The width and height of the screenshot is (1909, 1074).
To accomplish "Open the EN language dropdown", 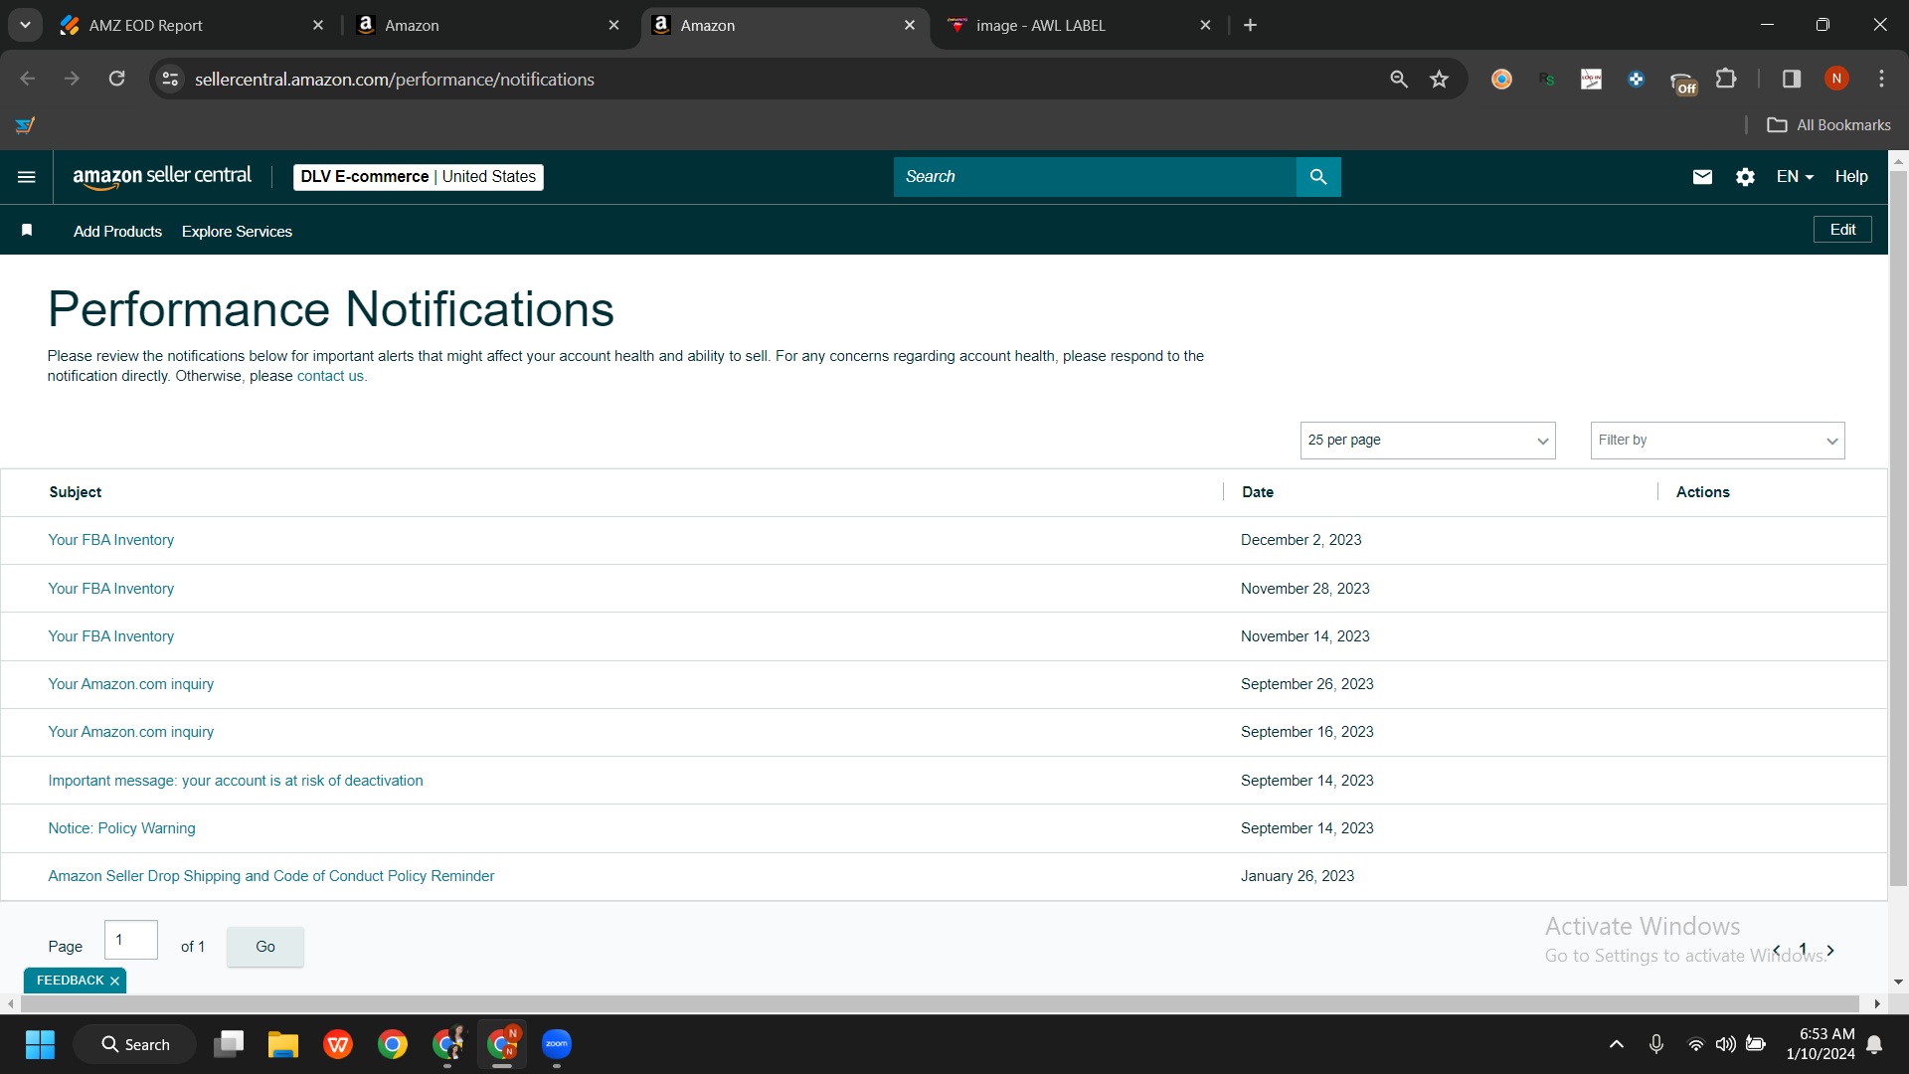I will (1795, 177).
